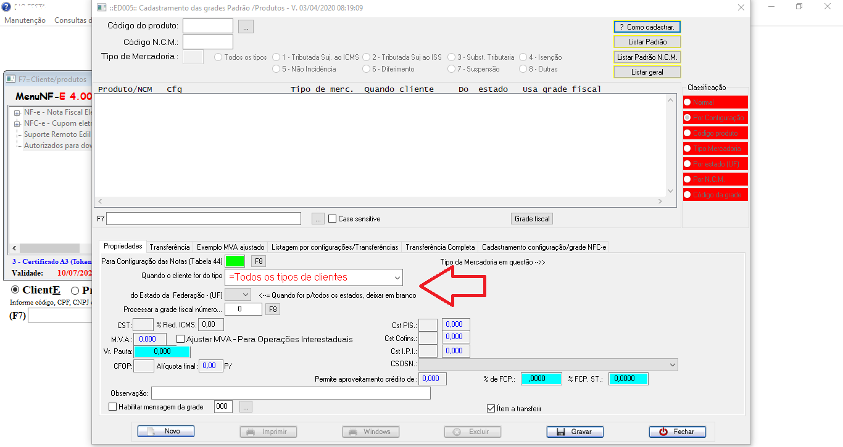Select the Normal classification radio button
The width and height of the screenshot is (843, 447).
(x=687, y=102)
